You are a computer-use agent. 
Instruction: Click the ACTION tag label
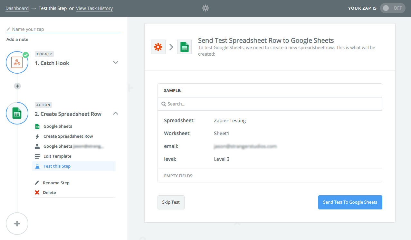pyautogui.click(x=43, y=105)
